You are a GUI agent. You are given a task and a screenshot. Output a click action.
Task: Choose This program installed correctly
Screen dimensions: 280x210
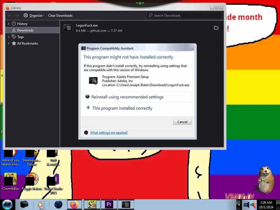(137, 108)
